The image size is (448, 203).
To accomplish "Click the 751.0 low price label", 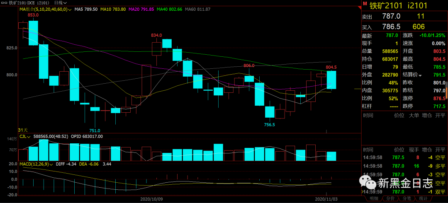I will tap(95, 130).
